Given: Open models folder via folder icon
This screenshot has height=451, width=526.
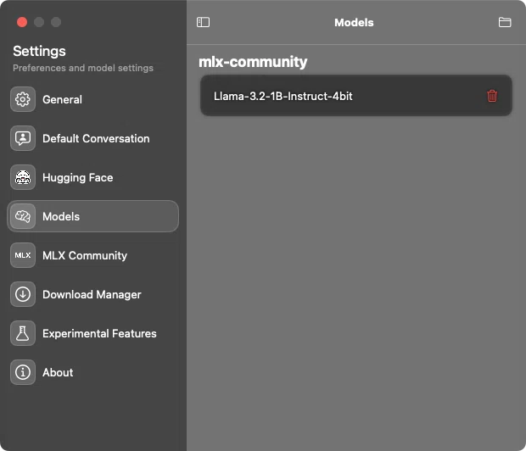Looking at the screenshot, I should coord(505,22).
